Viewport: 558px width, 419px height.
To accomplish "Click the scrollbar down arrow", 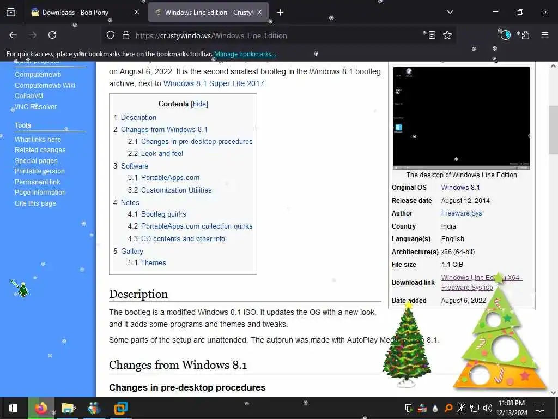I will (x=553, y=392).
